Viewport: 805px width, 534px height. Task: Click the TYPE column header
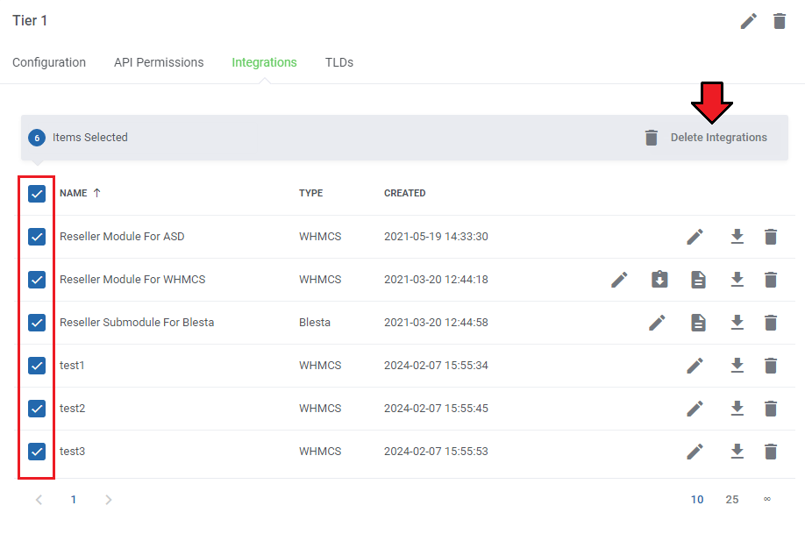(311, 193)
